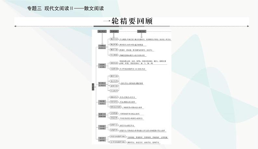Click the 表达方式 node
The image size is (258, 149).
[x=114, y=81]
